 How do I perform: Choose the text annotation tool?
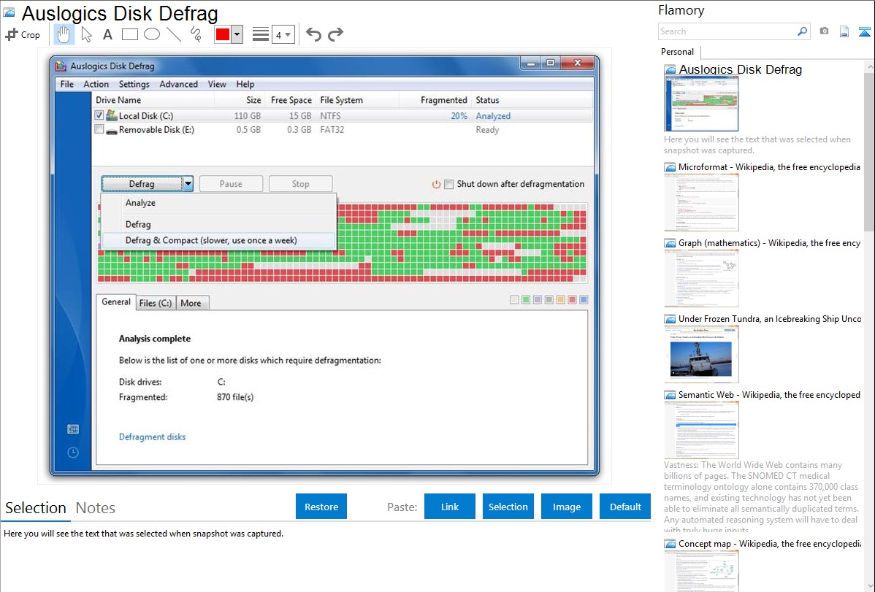pyautogui.click(x=107, y=34)
